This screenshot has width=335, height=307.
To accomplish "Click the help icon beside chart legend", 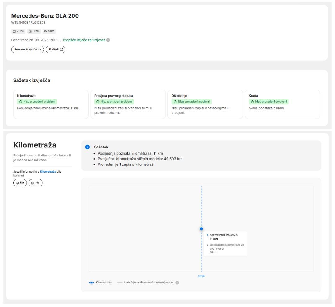I will (x=177, y=283).
